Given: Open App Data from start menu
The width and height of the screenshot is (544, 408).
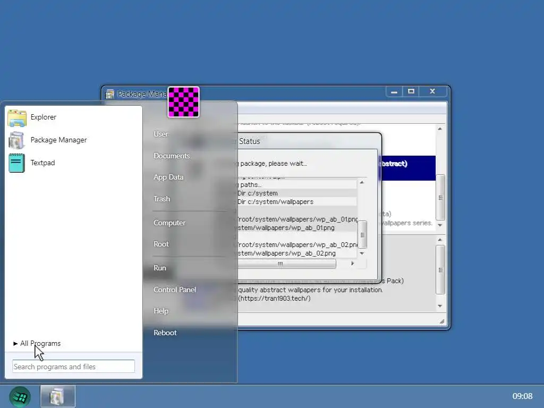Looking at the screenshot, I should pyautogui.click(x=168, y=177).
